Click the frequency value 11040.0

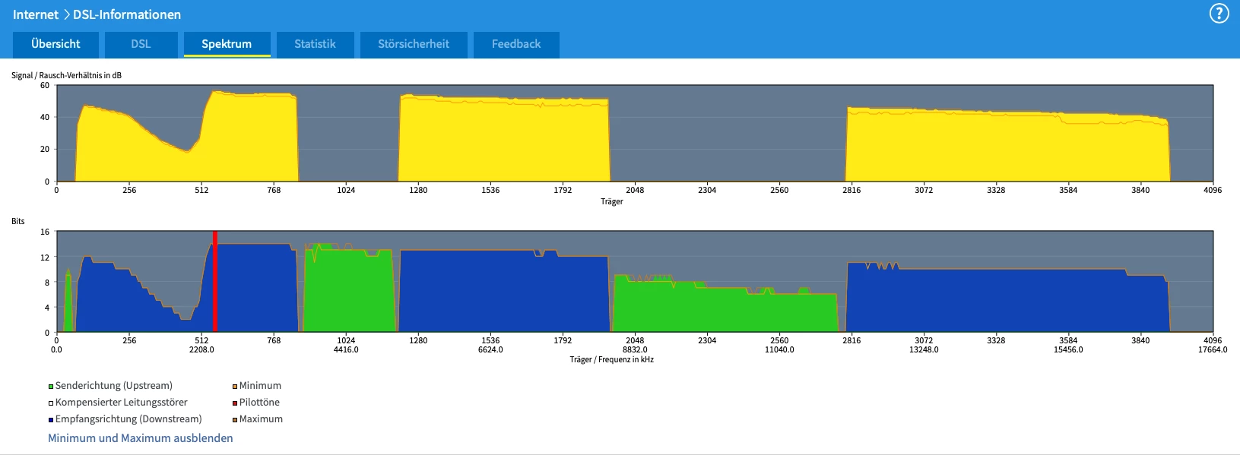pos(779,349)
